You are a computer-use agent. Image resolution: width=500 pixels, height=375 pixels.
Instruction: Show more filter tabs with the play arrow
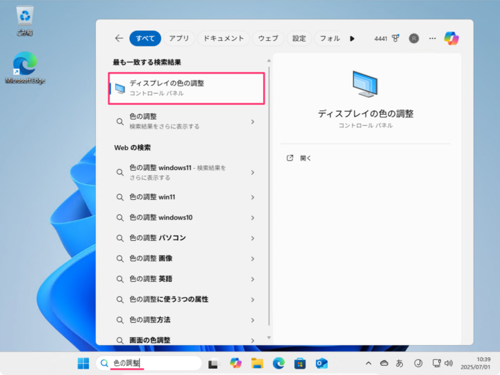tap(352, 39)
